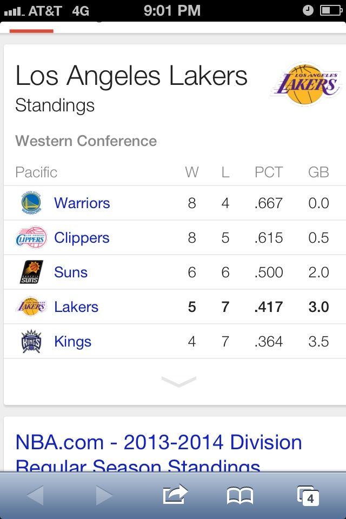Click the Phoenix Suns logo
The image size is (346, 519).
(x=31, y=272)
